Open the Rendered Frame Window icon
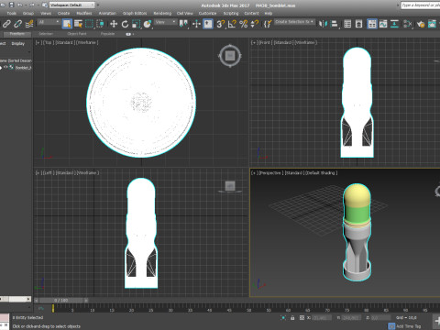The image size is (440, 330). [x=432, y=24]
